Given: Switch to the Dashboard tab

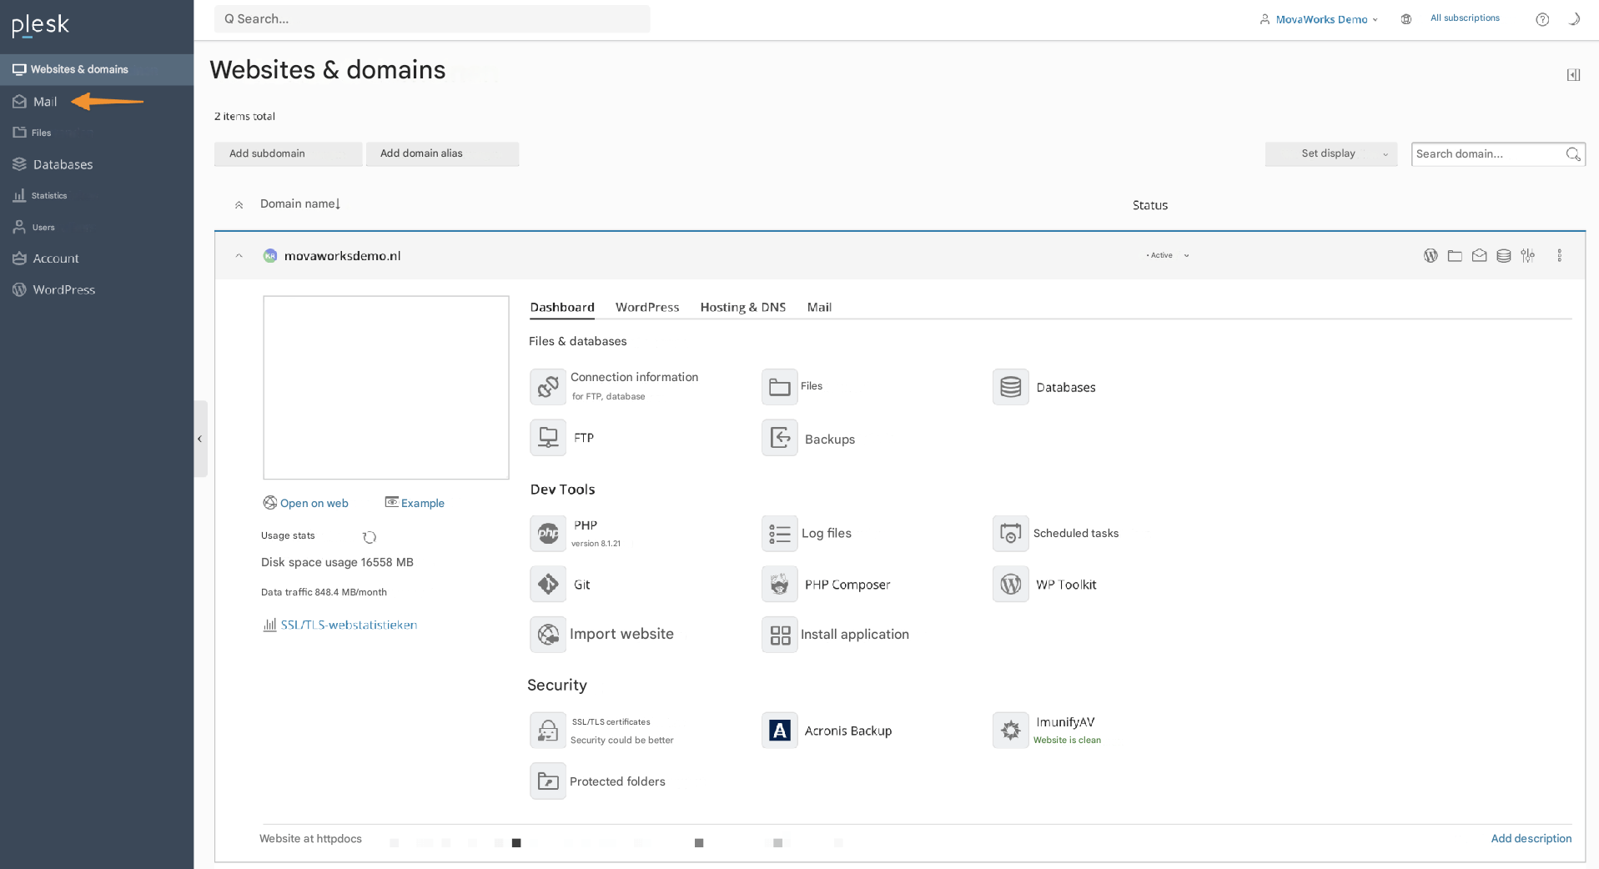Looking at the screenshot, I should pyautogui.click(x=562, y=307).
